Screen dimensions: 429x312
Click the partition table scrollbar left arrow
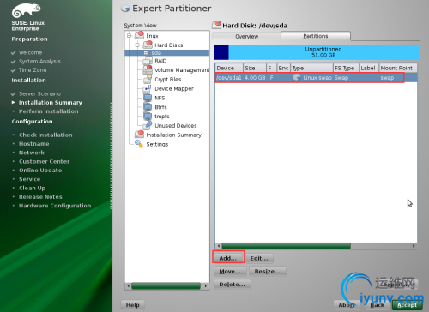[x=219, y=246]
